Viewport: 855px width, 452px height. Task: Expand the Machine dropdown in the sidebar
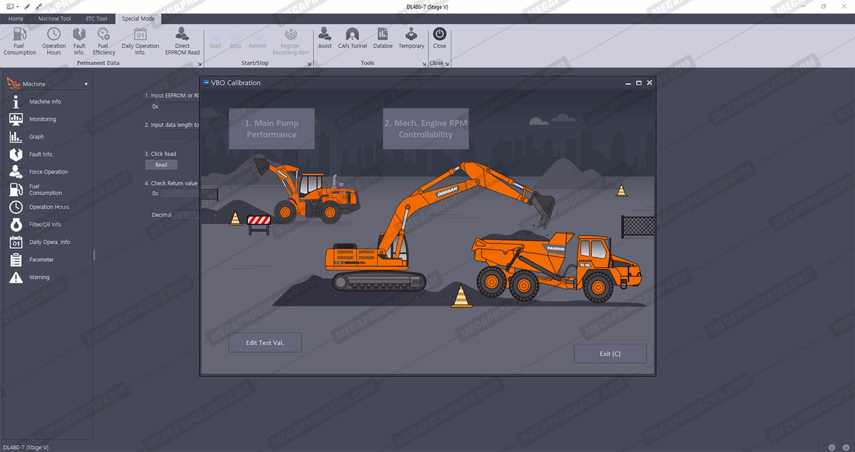86,84
